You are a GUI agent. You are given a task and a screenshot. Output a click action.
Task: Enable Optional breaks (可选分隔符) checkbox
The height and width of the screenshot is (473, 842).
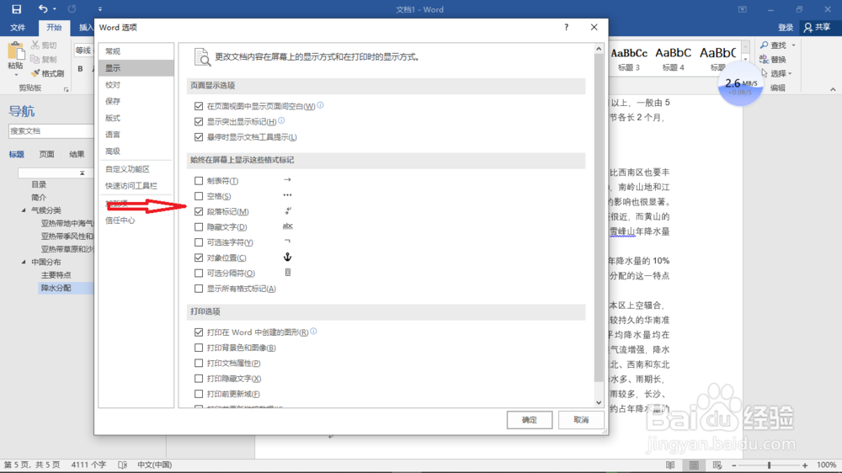click(199, 274)
